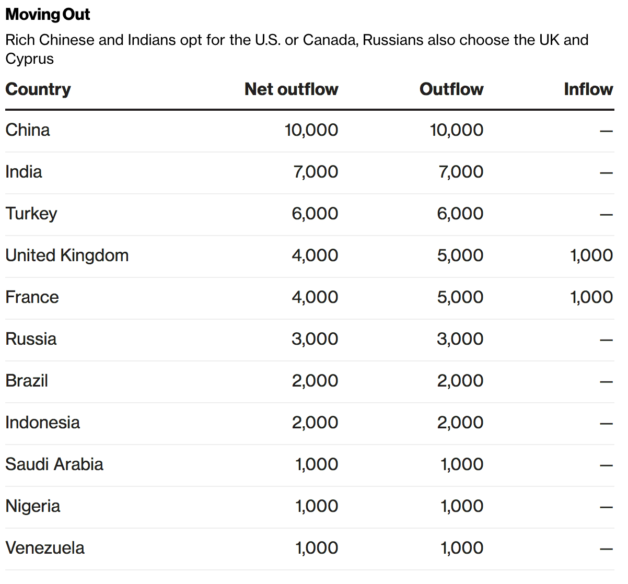The height and width of the screenshot is (584, 628).
Task: Select the India country name
Action: click(x=24, y=172)
